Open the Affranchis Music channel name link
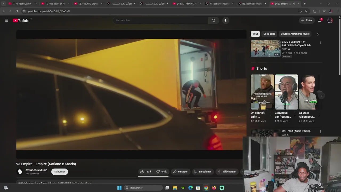Screen dimensions: 341x192 click(36, 170)
